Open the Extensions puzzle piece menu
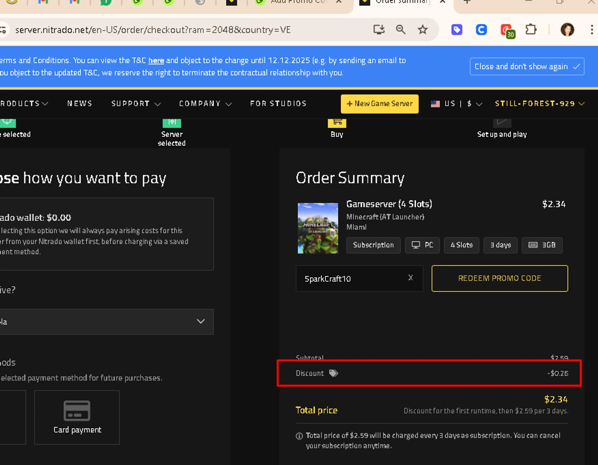598x465 pixels. 531,30
